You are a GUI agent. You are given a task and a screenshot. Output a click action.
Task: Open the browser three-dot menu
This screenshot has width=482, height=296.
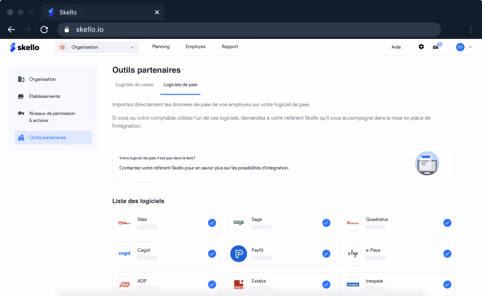pyautogui.click(x=470, y=29)
